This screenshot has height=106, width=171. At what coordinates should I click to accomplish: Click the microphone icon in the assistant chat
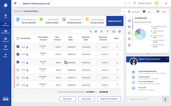pos(165,99)
